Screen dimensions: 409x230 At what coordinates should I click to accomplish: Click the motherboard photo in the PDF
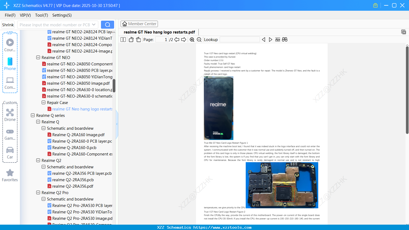282,185
